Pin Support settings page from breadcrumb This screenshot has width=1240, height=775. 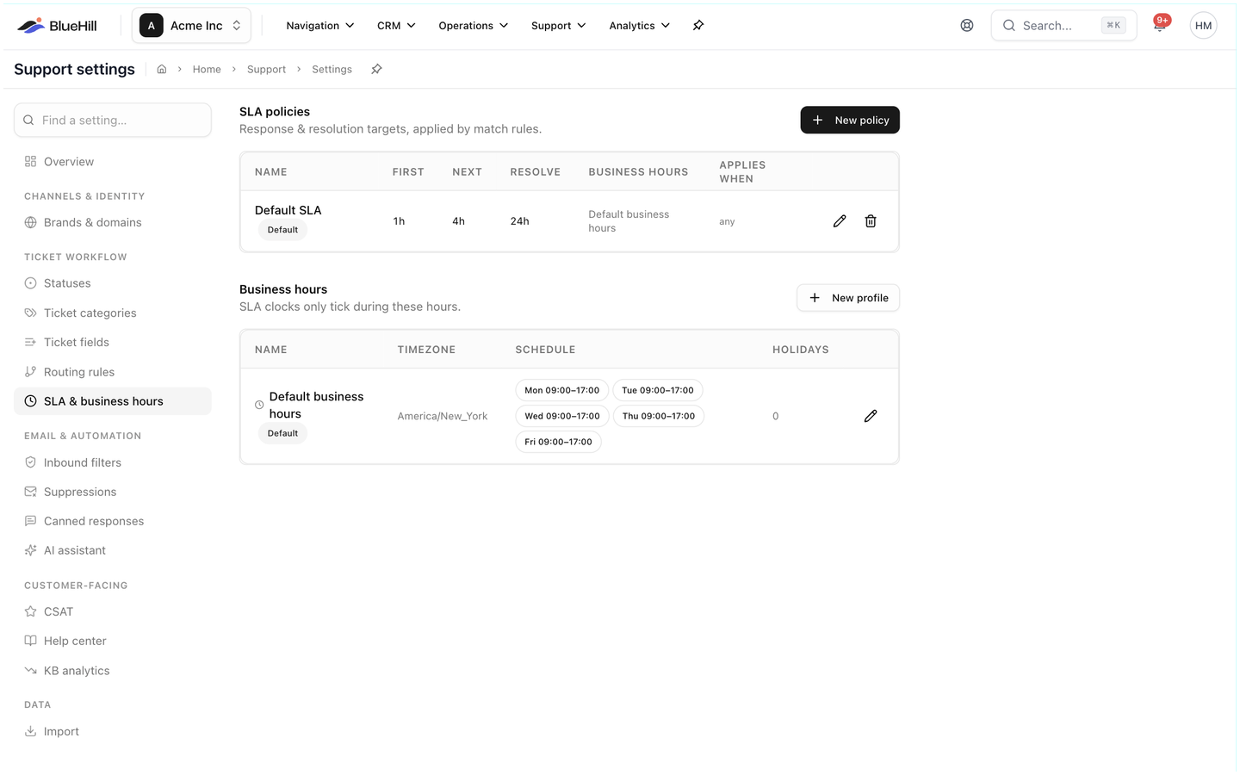[x=376, y=69]
